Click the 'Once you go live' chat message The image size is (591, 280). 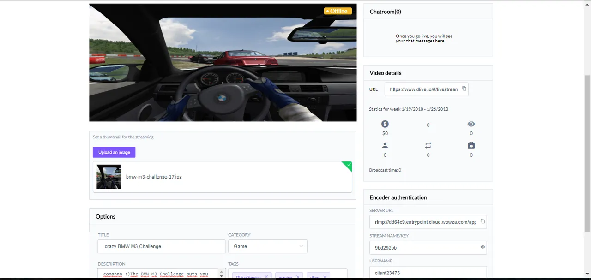(x=424, y=38)
